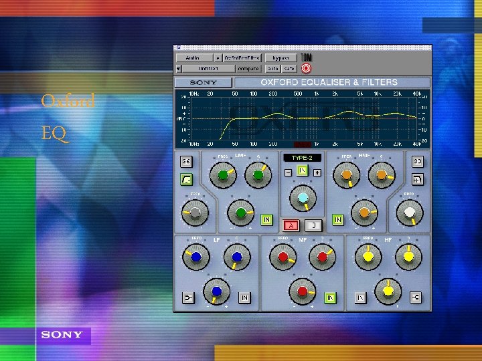
Task: Toggle the LMF band IN button
Action: [x=266, y=220]
